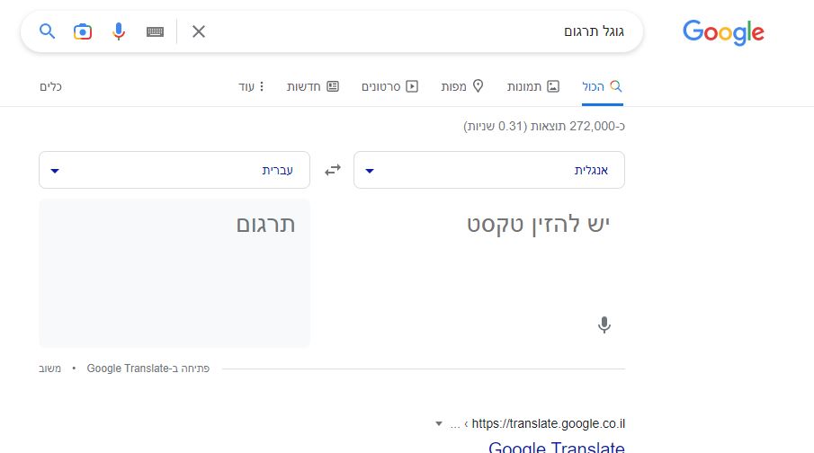Open Google Lens camera search
Screen dimensions: 814x453
click(83, 31)
